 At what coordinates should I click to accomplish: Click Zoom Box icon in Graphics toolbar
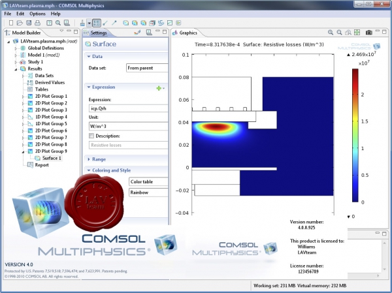tap(348, 33)
